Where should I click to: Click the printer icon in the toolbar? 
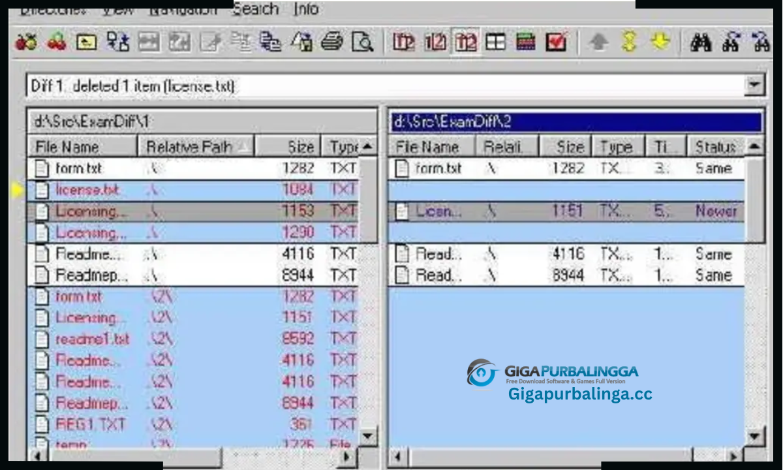(x=331, y=42)
